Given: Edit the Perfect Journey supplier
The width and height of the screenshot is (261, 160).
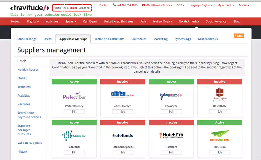Looking at the screenshot, I should point(74,111).
